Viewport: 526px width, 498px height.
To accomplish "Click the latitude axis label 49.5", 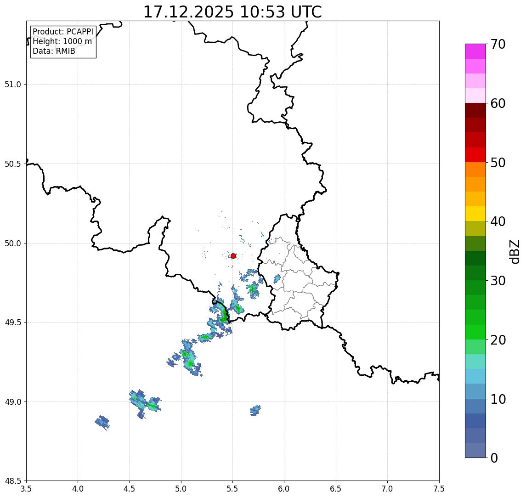I will (x=12, y=322).
